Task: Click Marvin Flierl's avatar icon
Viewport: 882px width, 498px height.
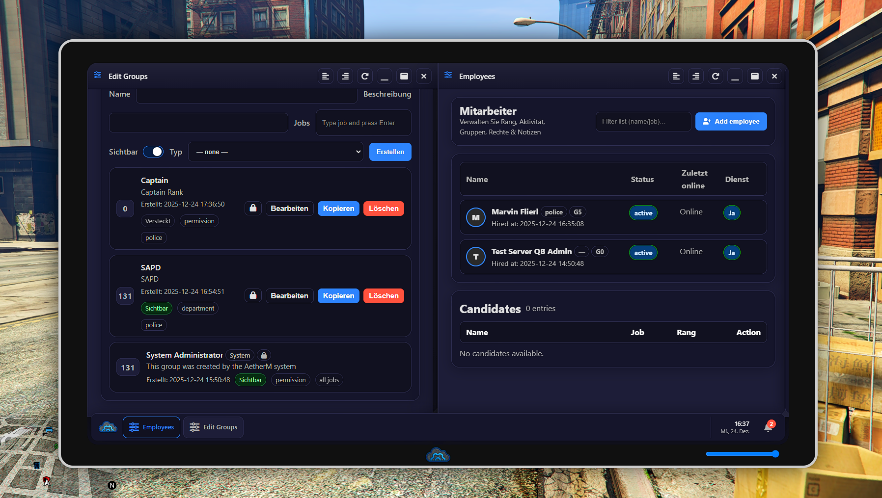Action: click(475, 217)
